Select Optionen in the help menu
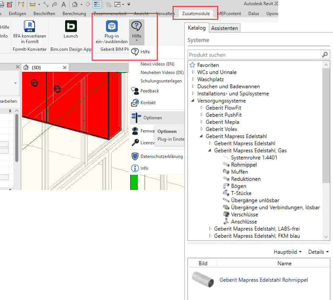 (x=152, y=118)
